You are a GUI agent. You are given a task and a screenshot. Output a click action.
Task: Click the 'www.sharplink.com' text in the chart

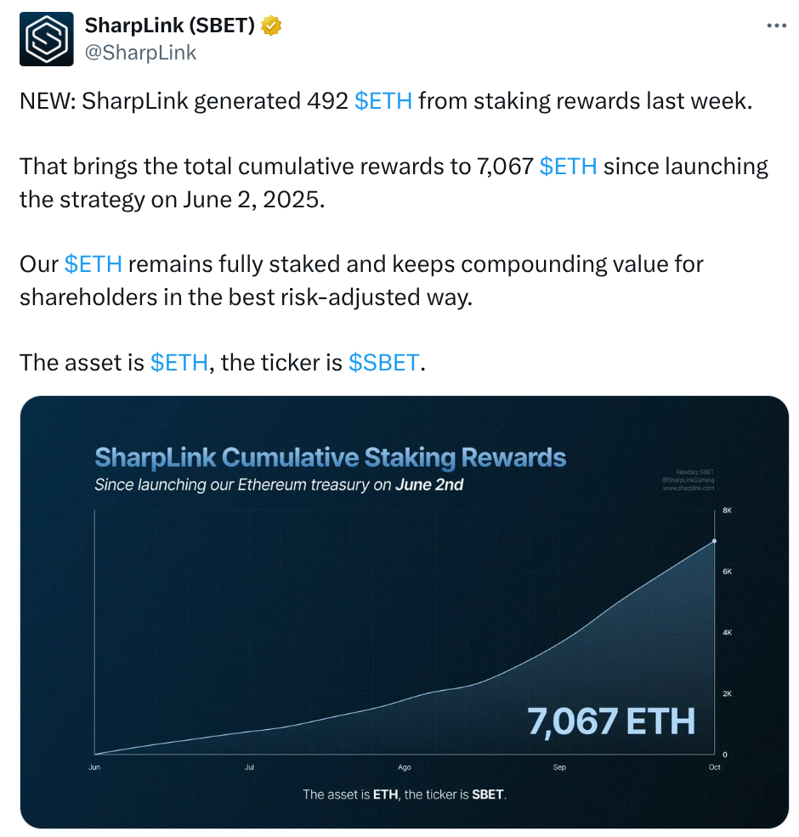690,489
